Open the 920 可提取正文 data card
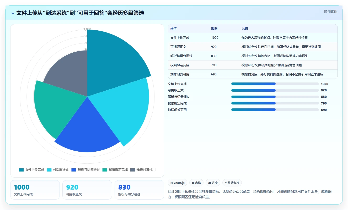 click(x=87, y=190)
